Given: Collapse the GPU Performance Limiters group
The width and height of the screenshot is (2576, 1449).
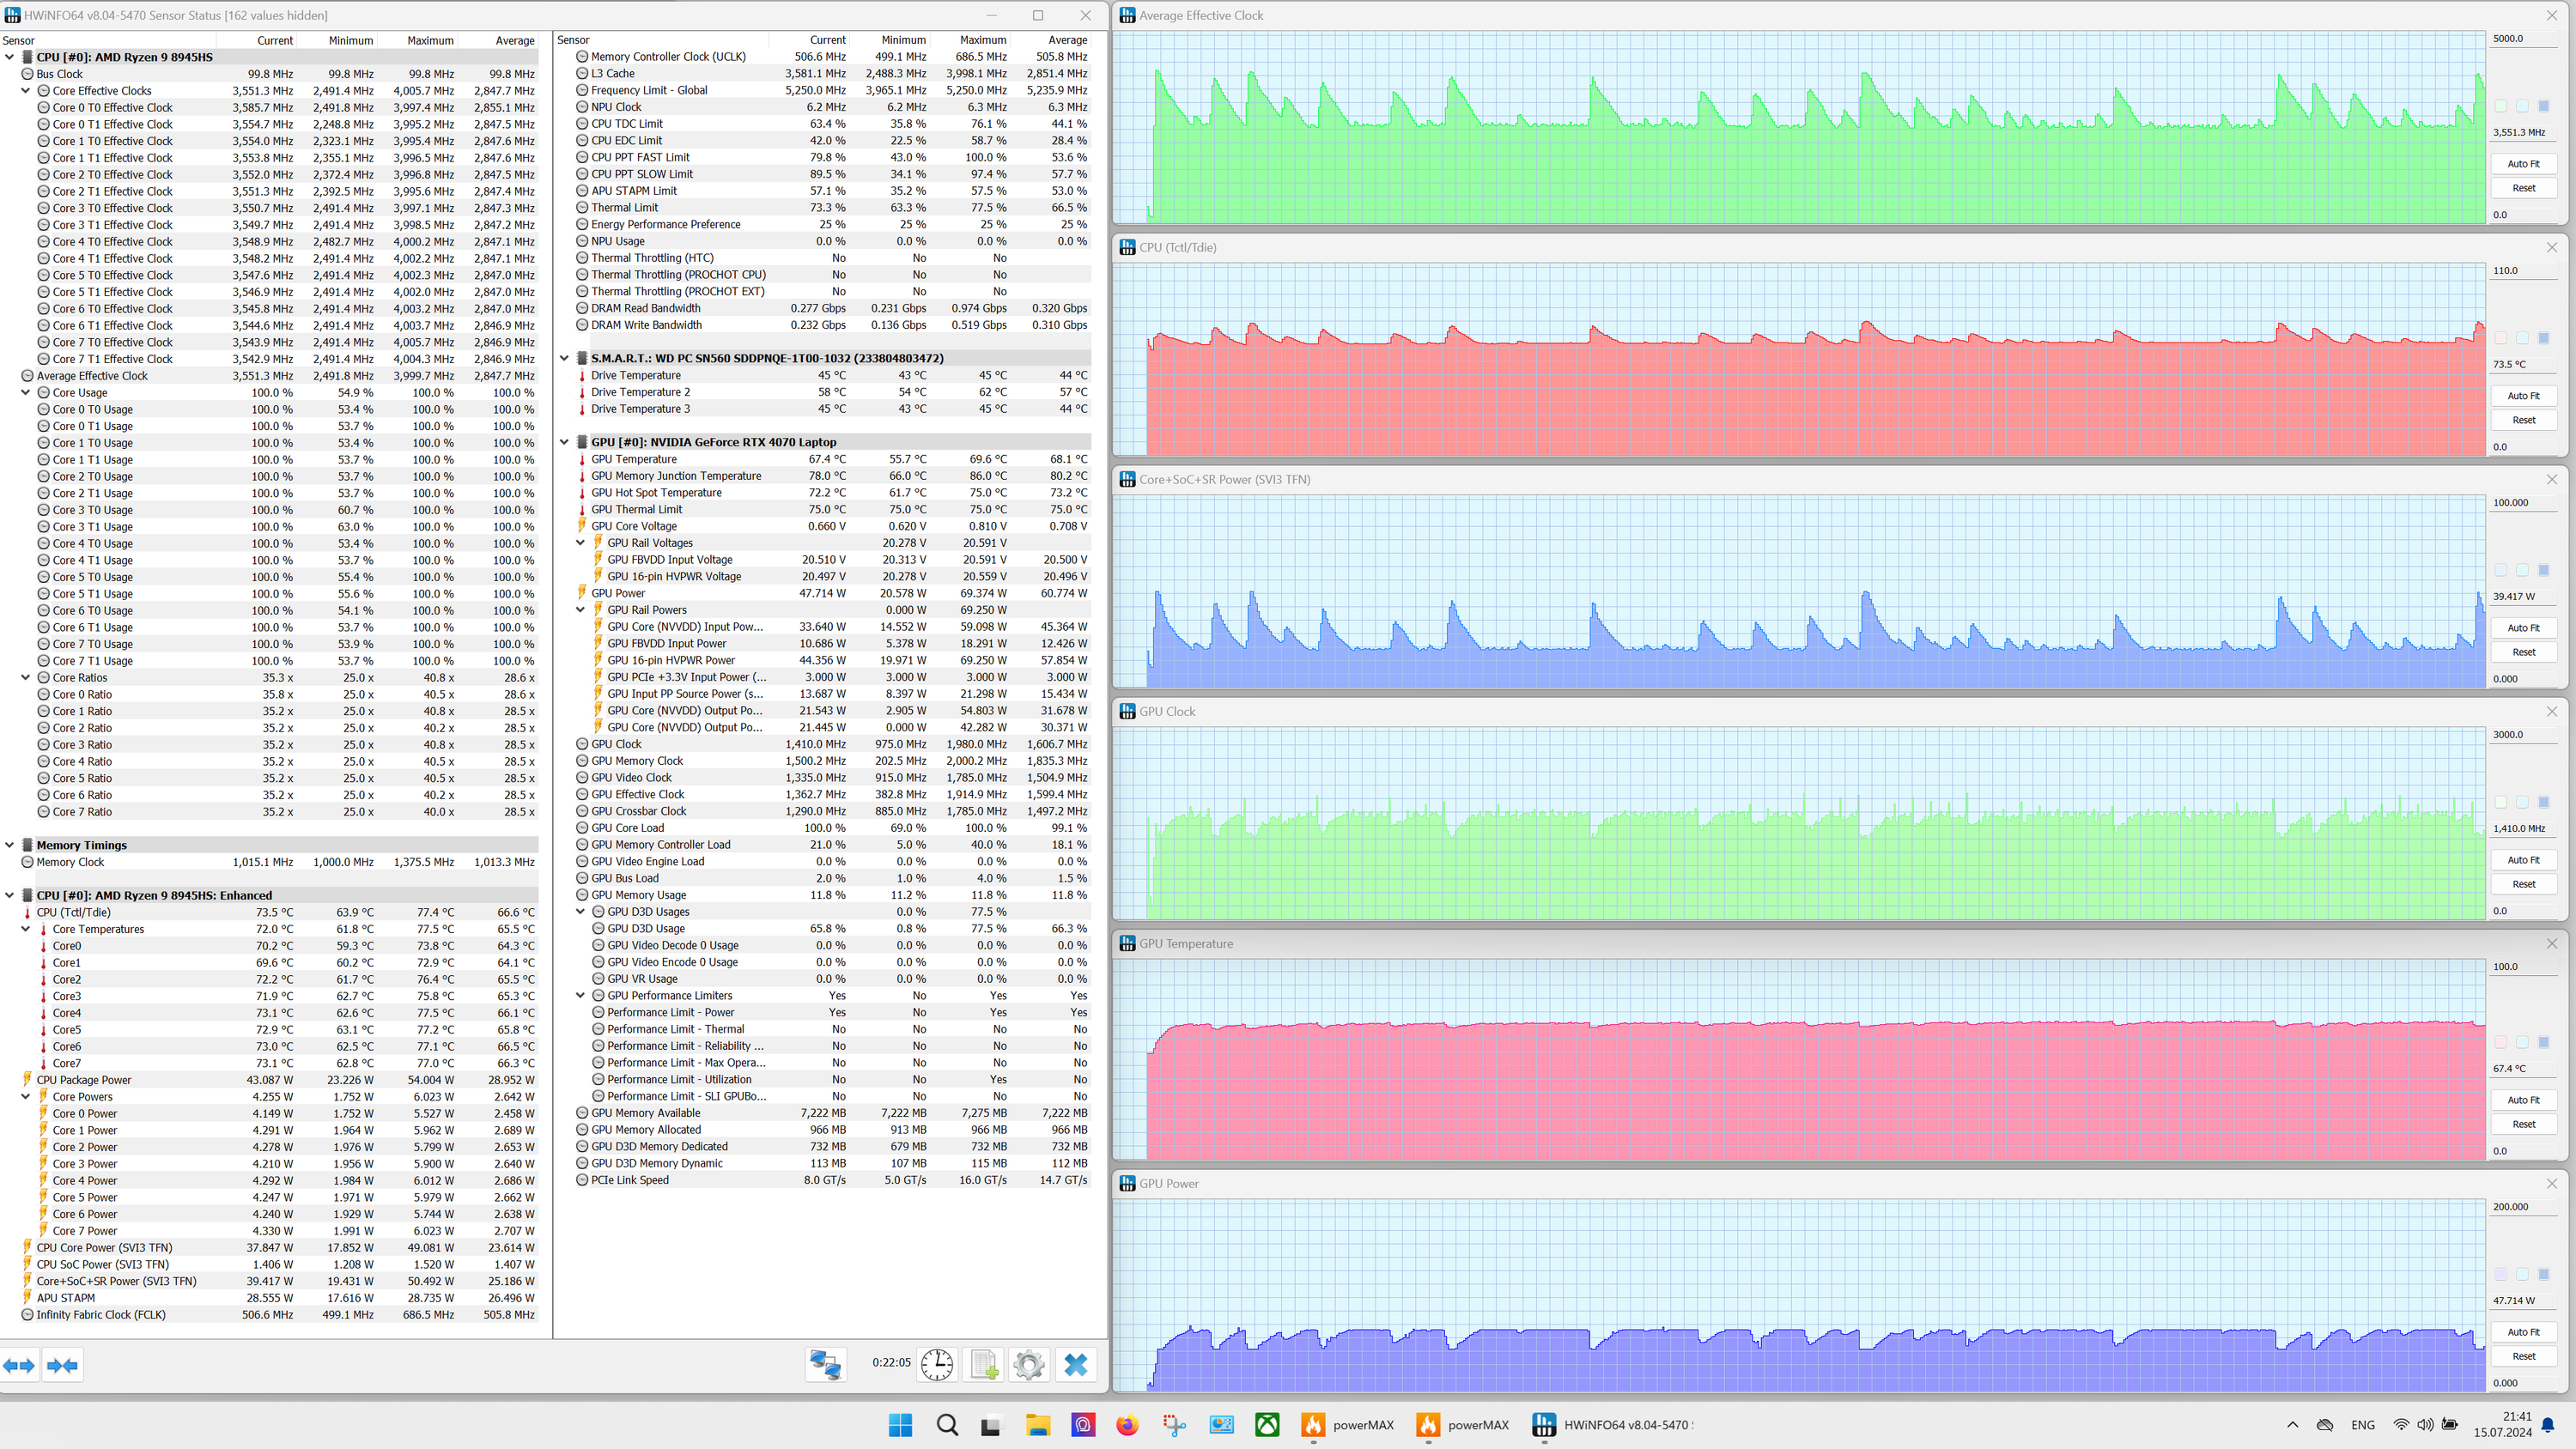Looking at the screenshot, I should click(x=580, y=996).
